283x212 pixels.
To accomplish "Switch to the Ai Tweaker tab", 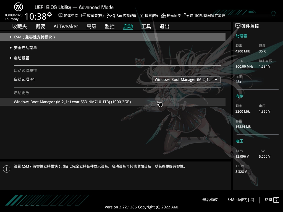I will point(66,26).
